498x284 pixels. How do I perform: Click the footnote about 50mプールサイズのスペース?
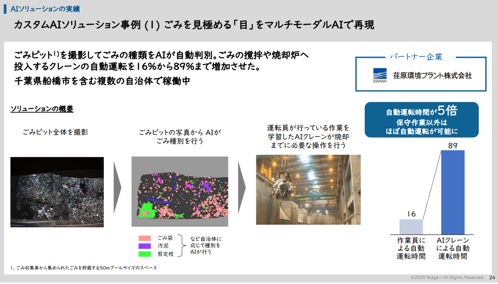pos(84,268)
